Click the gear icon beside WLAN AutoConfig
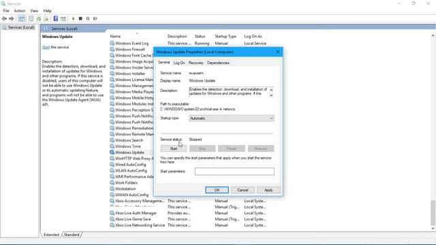This screenshot has width=436, height=245. click(112, 171)
